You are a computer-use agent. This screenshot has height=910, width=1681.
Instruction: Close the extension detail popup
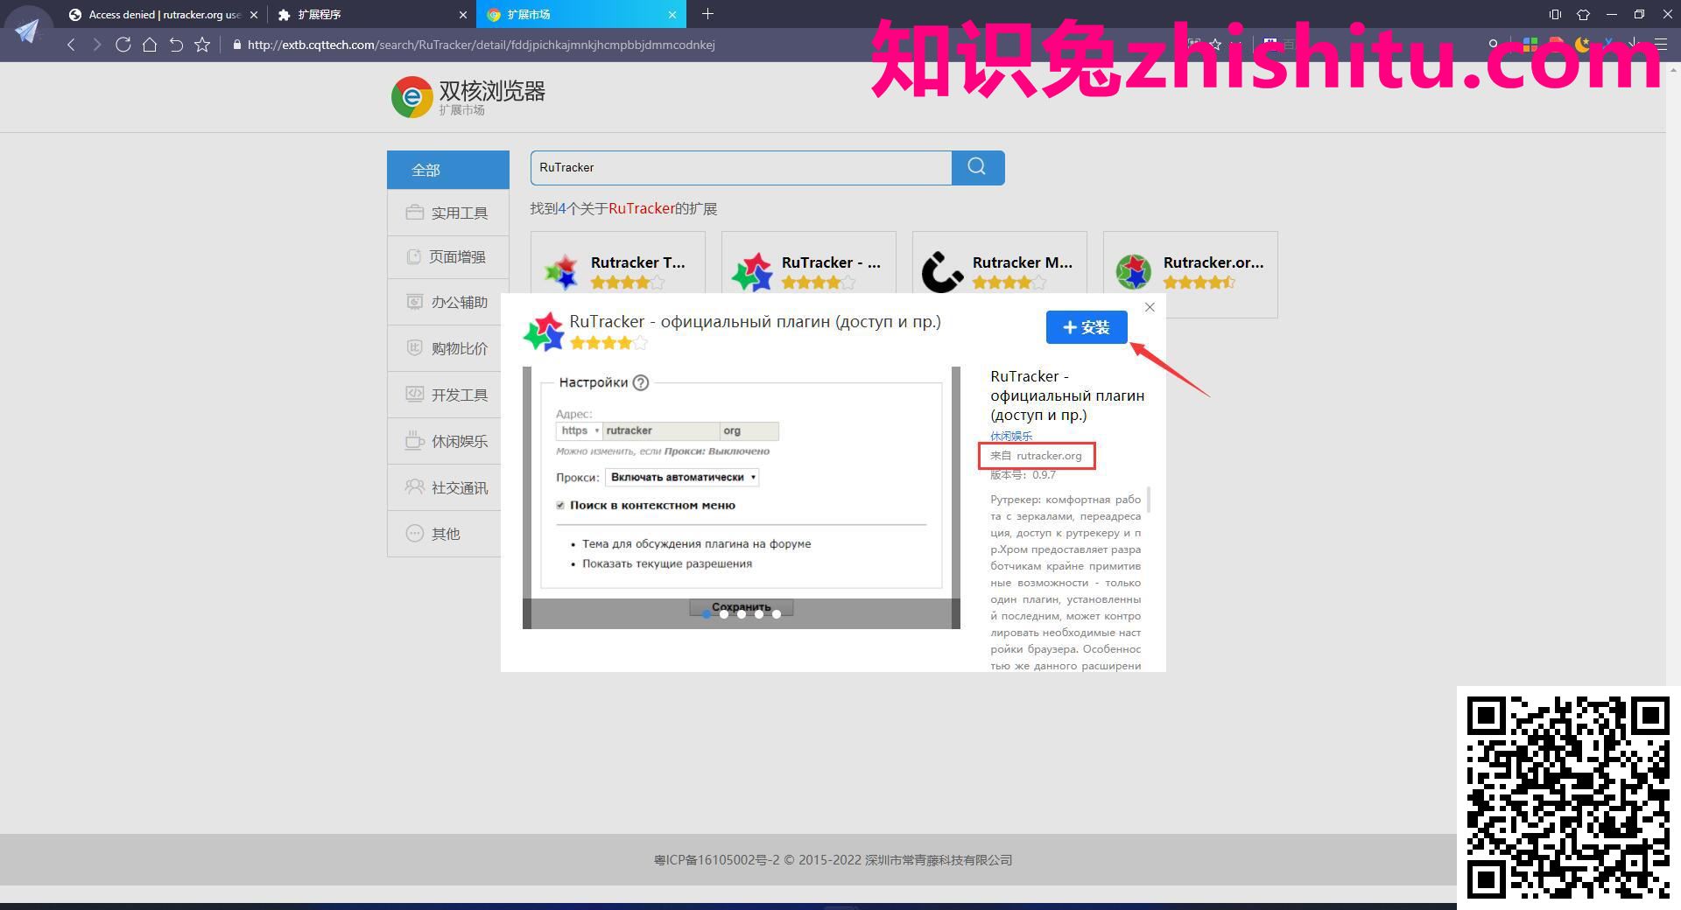click(1150, 307)
